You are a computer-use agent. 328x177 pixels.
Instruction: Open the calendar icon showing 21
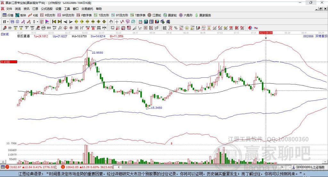140,22
